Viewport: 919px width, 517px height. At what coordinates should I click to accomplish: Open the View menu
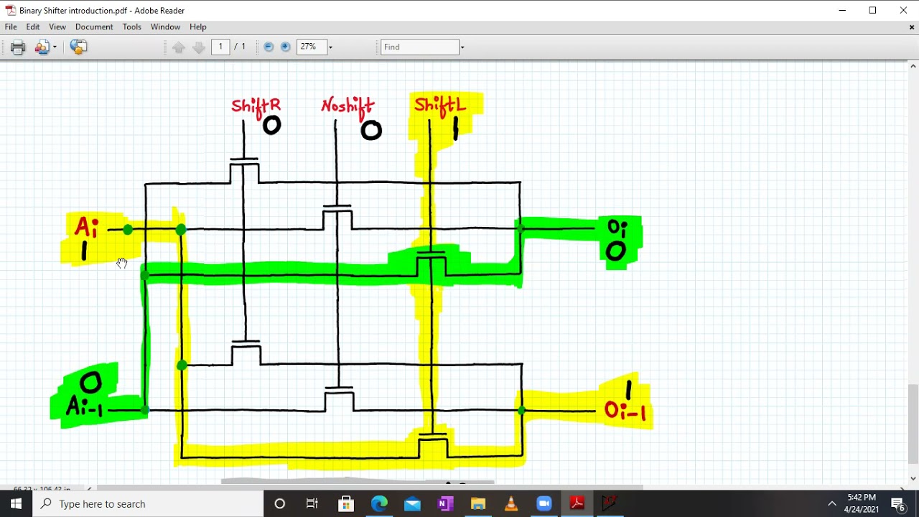[57, 27]
